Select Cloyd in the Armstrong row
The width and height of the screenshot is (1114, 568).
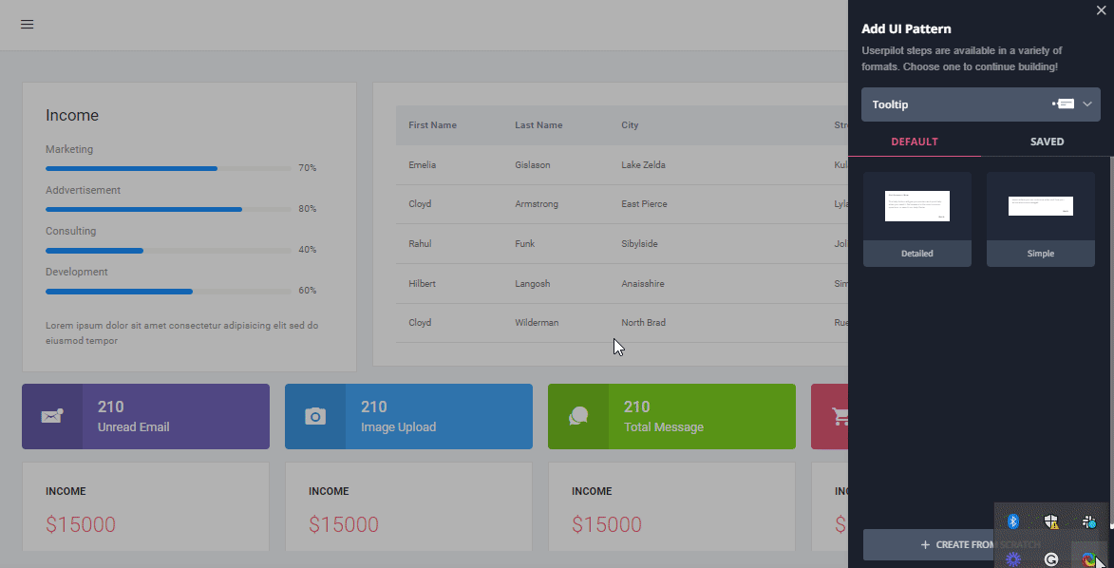click(420, 204)
